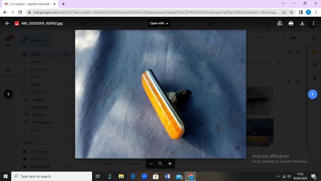Open Chrome profile avatar

coord(309,12)
